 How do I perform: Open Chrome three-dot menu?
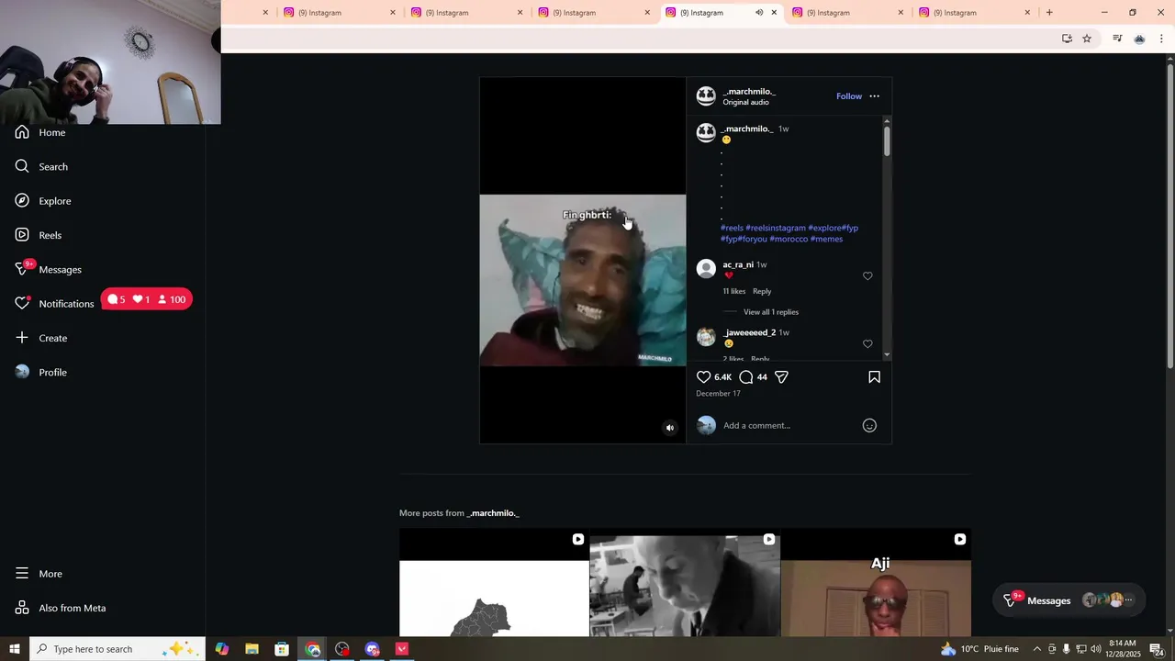click(1161, 39)
